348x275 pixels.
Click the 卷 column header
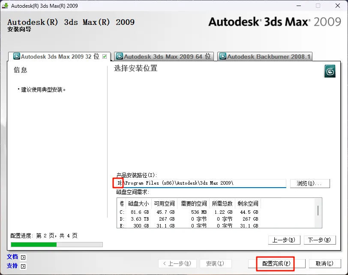122,203
